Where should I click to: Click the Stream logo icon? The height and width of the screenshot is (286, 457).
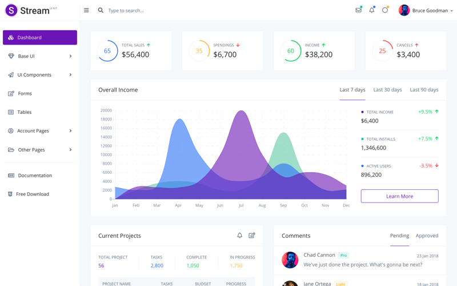tap(11, 11)
